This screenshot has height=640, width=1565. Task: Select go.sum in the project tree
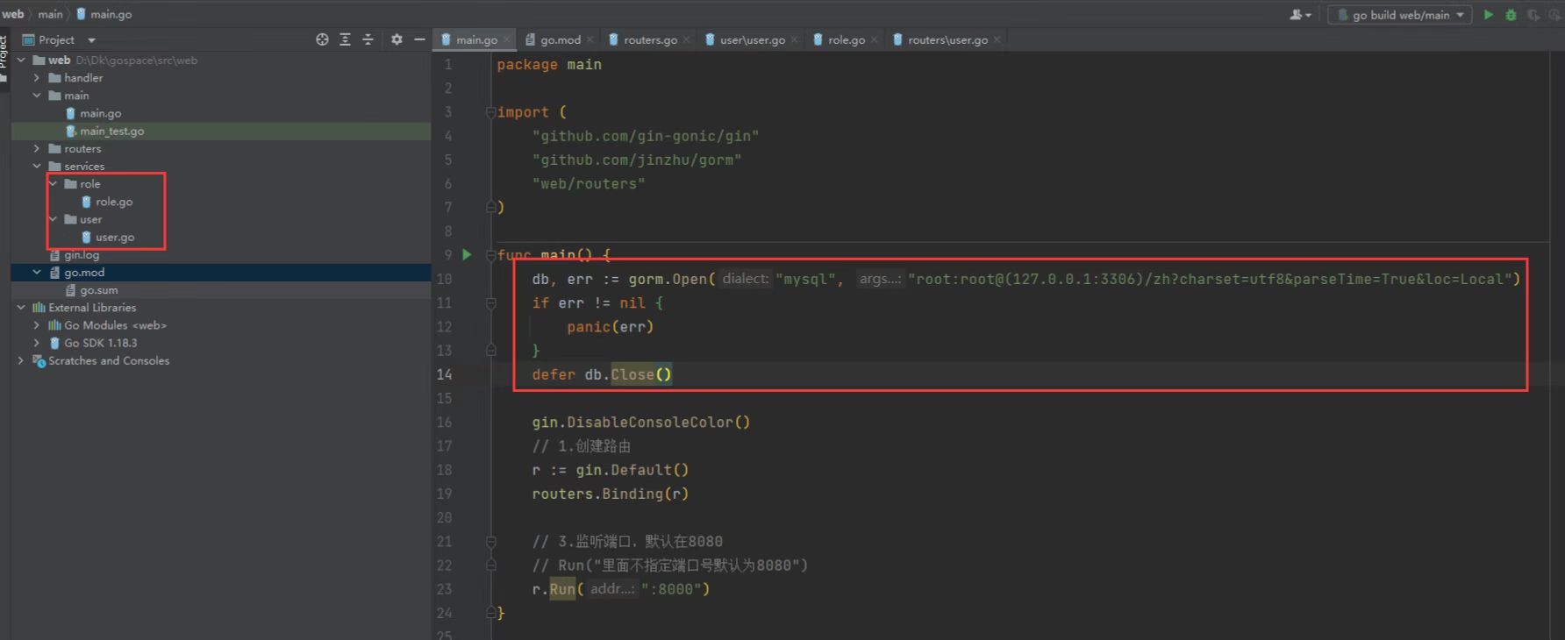coord(98,290)
